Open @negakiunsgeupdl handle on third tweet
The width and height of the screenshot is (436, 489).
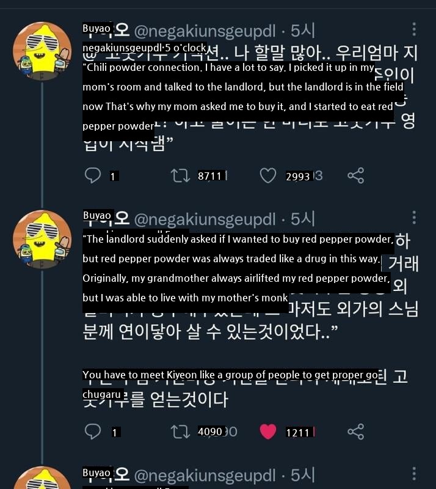(x=205, y=474)
